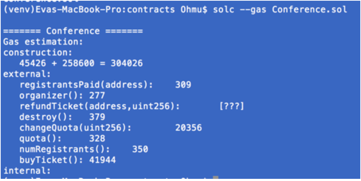Click the 20356 gas value
Screen dimensions: 361x181
[188, 128]
